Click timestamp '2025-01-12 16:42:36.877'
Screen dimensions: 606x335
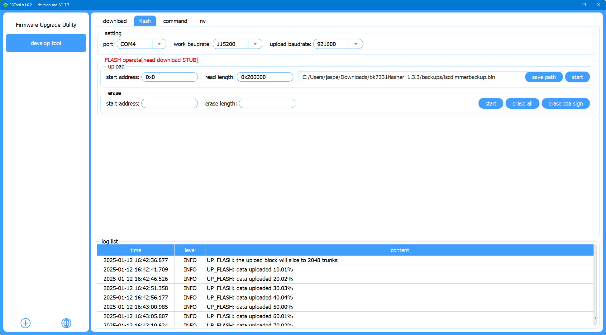click(x=136, y=260)
